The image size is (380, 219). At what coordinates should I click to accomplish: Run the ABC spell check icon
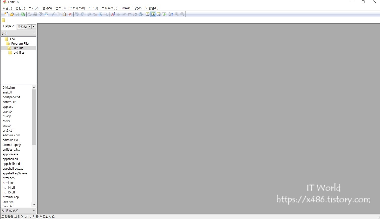coord(41,14)
